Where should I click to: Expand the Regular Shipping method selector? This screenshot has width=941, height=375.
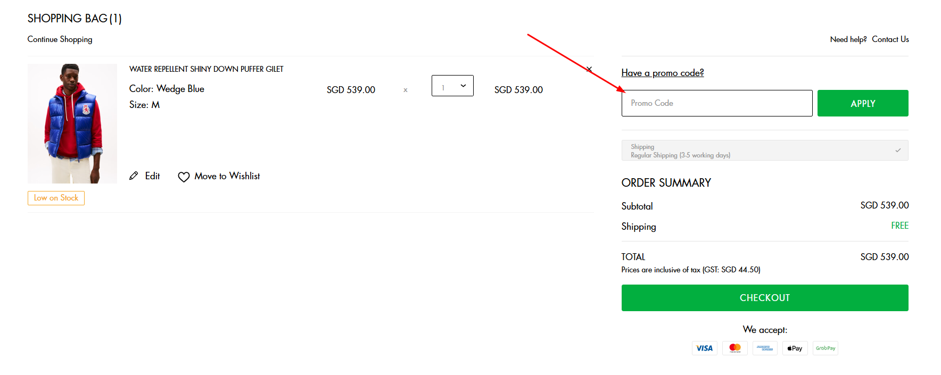pyautogui.click(x=764, y=151)
